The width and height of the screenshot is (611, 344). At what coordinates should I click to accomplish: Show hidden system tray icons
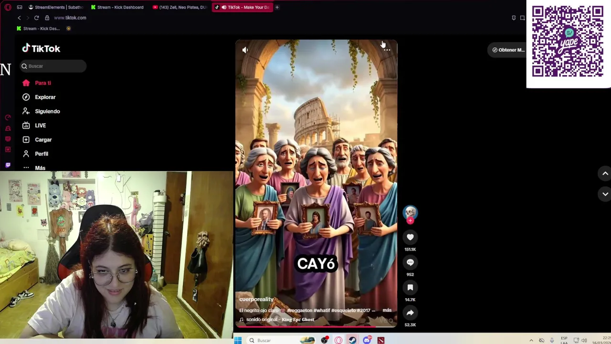coord(531,340)
